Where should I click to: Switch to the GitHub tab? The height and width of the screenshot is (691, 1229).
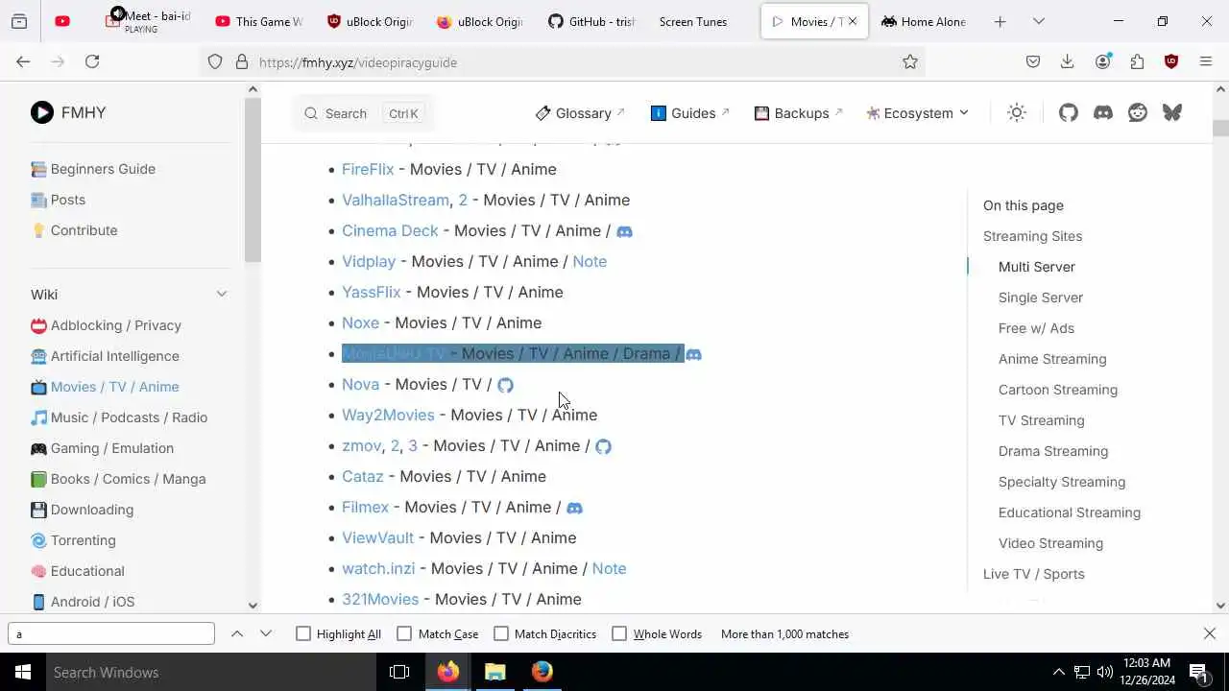592,21
